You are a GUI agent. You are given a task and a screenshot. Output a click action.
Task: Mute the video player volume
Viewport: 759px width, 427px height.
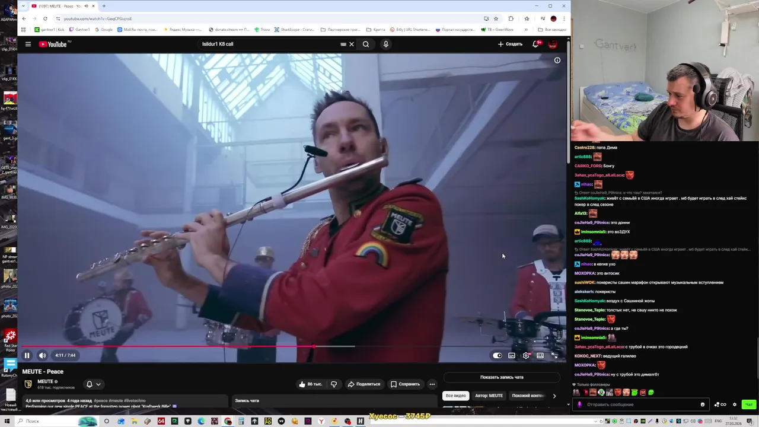(x=42, y=355)
